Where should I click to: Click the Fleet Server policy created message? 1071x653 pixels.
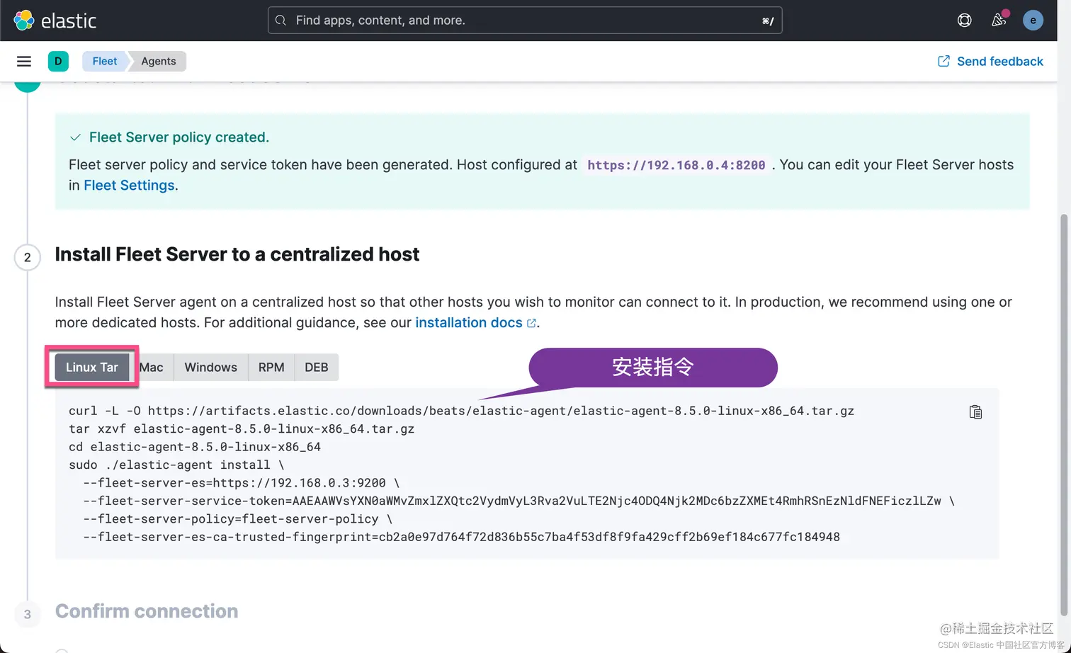tap(179, 137)
